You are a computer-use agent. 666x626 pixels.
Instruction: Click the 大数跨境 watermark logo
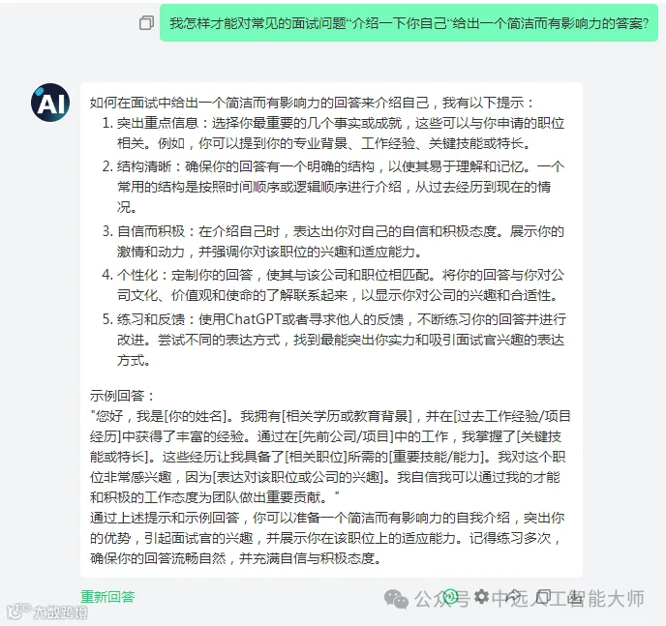47,611
